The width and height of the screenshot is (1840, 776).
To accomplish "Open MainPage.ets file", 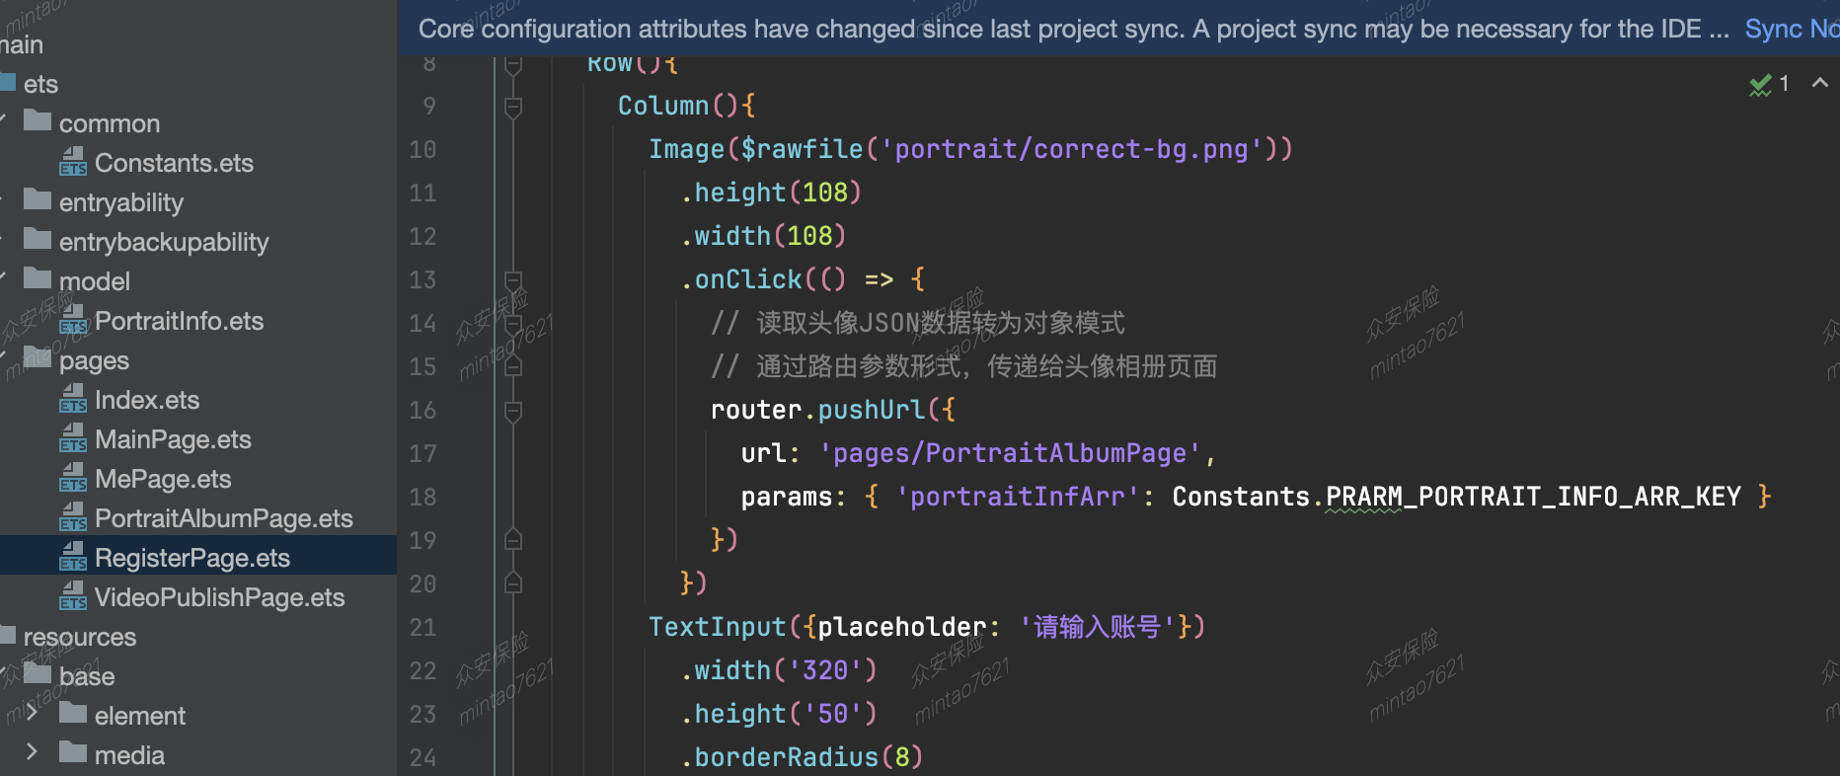I will 173,439.
